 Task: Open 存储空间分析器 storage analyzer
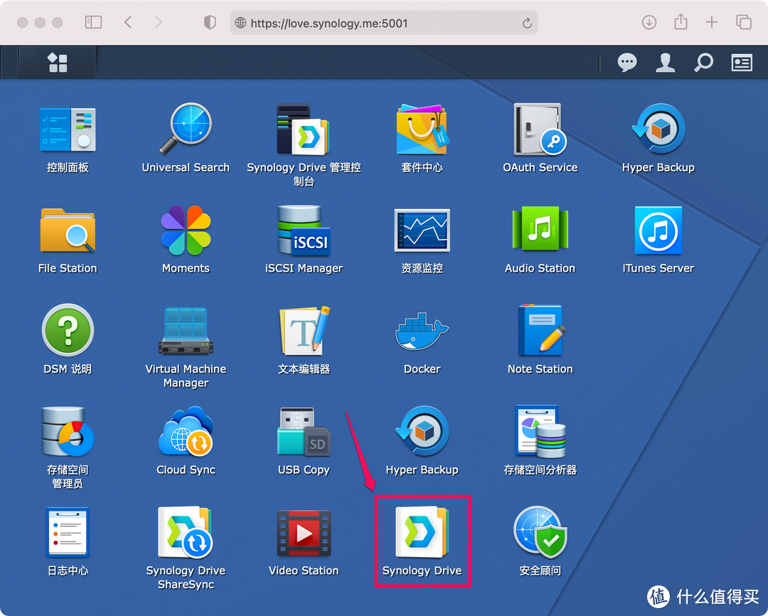click(x=540, y=432)
